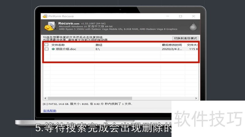Click the Piriform pear logo
Screen dimensions: 245x137
(193, 26)
